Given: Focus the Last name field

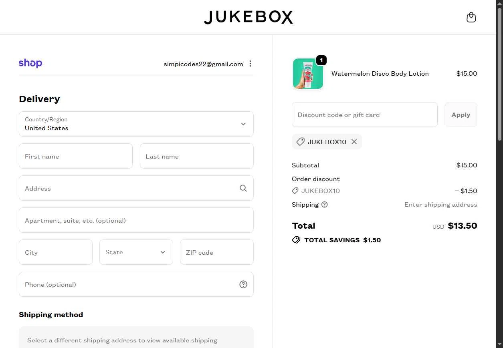Looking at the screenshot, I should (197, 156).
